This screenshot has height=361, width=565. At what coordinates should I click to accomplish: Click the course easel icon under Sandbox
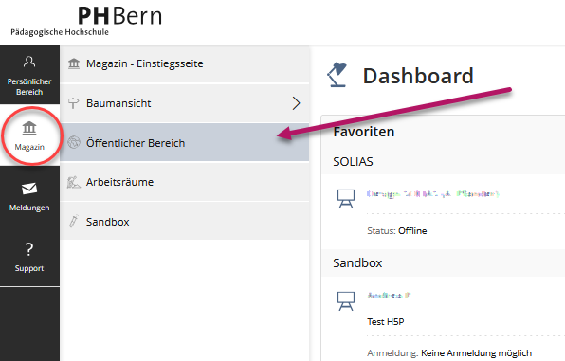point(346,301)
